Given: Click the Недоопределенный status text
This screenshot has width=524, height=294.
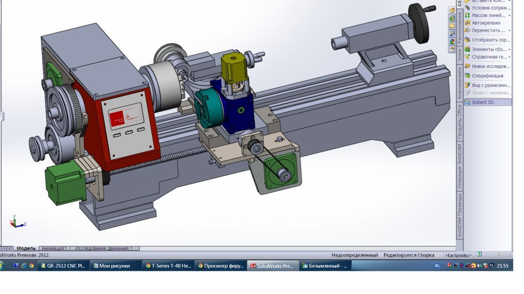Looking at the screenshot, I should pos(355,255).
